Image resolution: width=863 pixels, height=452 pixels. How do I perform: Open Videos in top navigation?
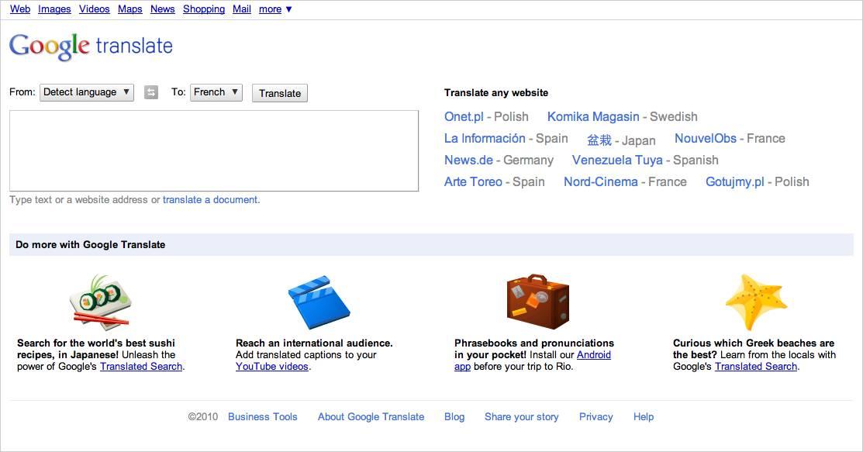click(94, 9)
